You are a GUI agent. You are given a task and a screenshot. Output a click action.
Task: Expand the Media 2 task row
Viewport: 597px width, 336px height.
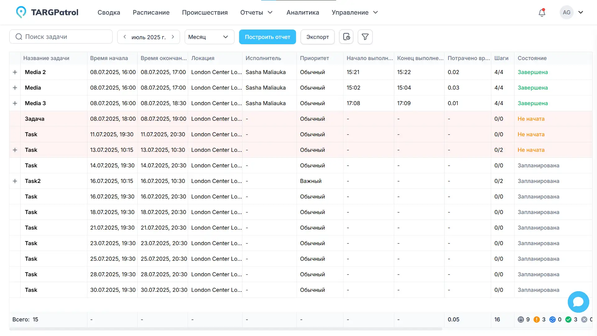(x=15, y=72)
